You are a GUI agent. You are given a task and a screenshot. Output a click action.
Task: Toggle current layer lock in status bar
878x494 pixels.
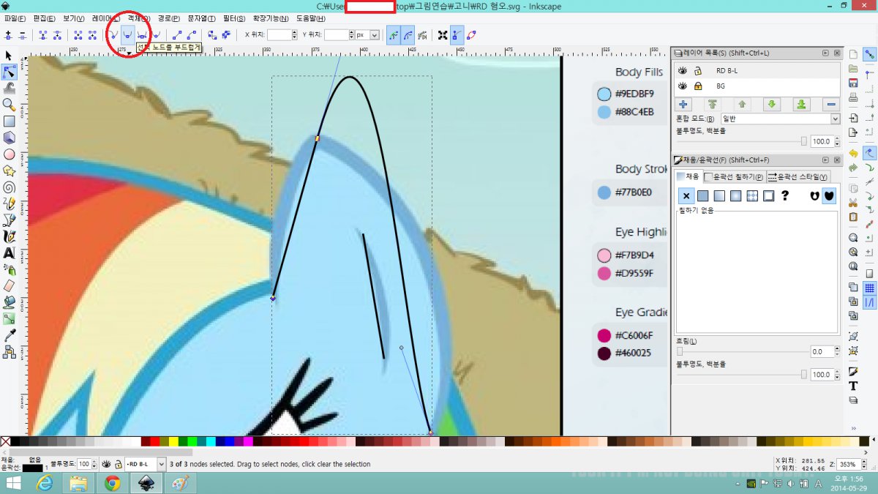tap(118, 464)
